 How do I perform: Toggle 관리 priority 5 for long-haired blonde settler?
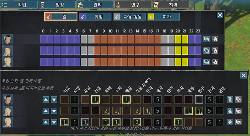coord(209,111)
